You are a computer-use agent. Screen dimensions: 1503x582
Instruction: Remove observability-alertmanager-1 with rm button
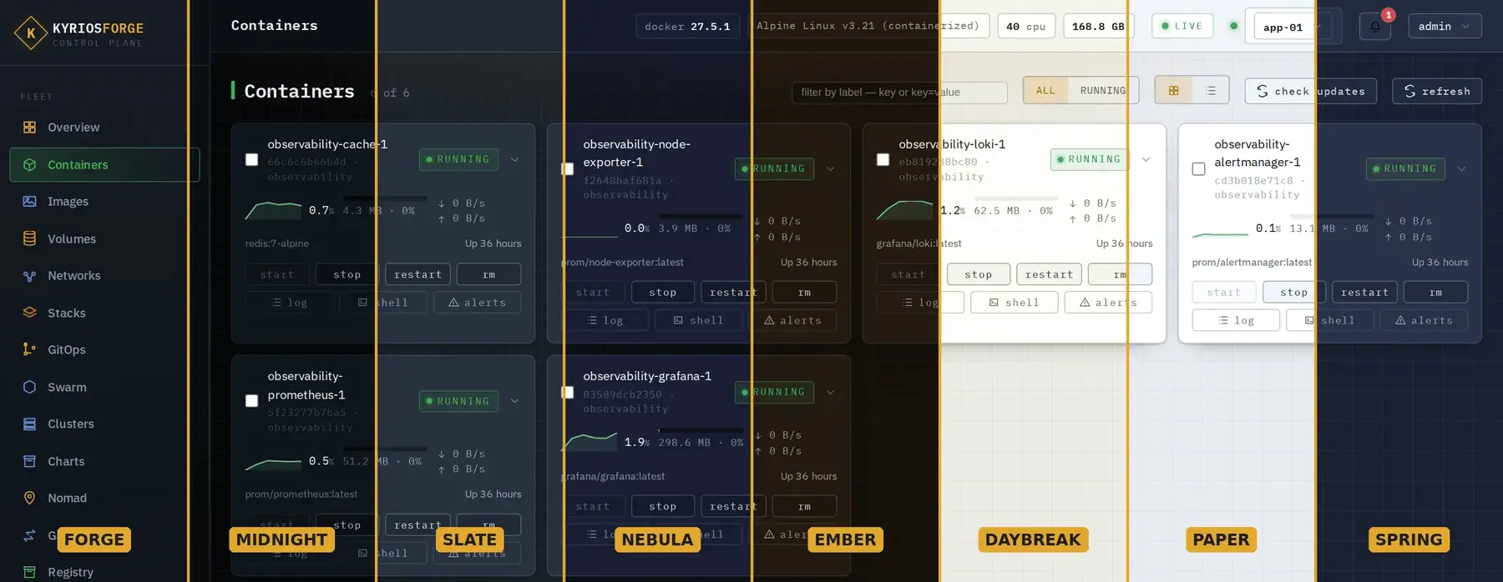(1435, 293)
